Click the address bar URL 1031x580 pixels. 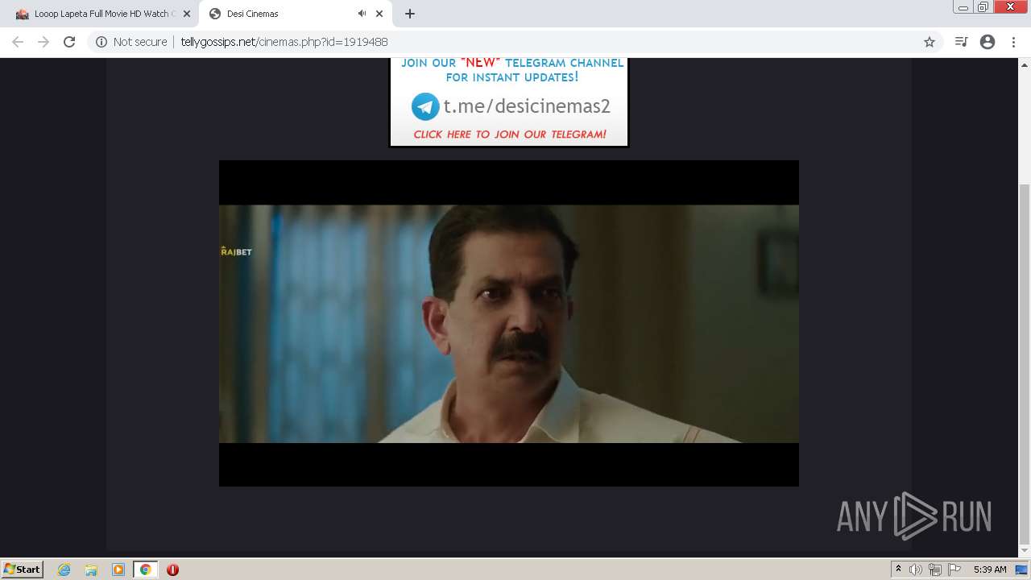point(284,42)
